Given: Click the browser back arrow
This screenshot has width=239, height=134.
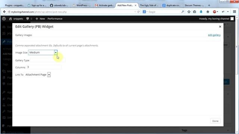Looking at the screenshot, I should point(4,12).
